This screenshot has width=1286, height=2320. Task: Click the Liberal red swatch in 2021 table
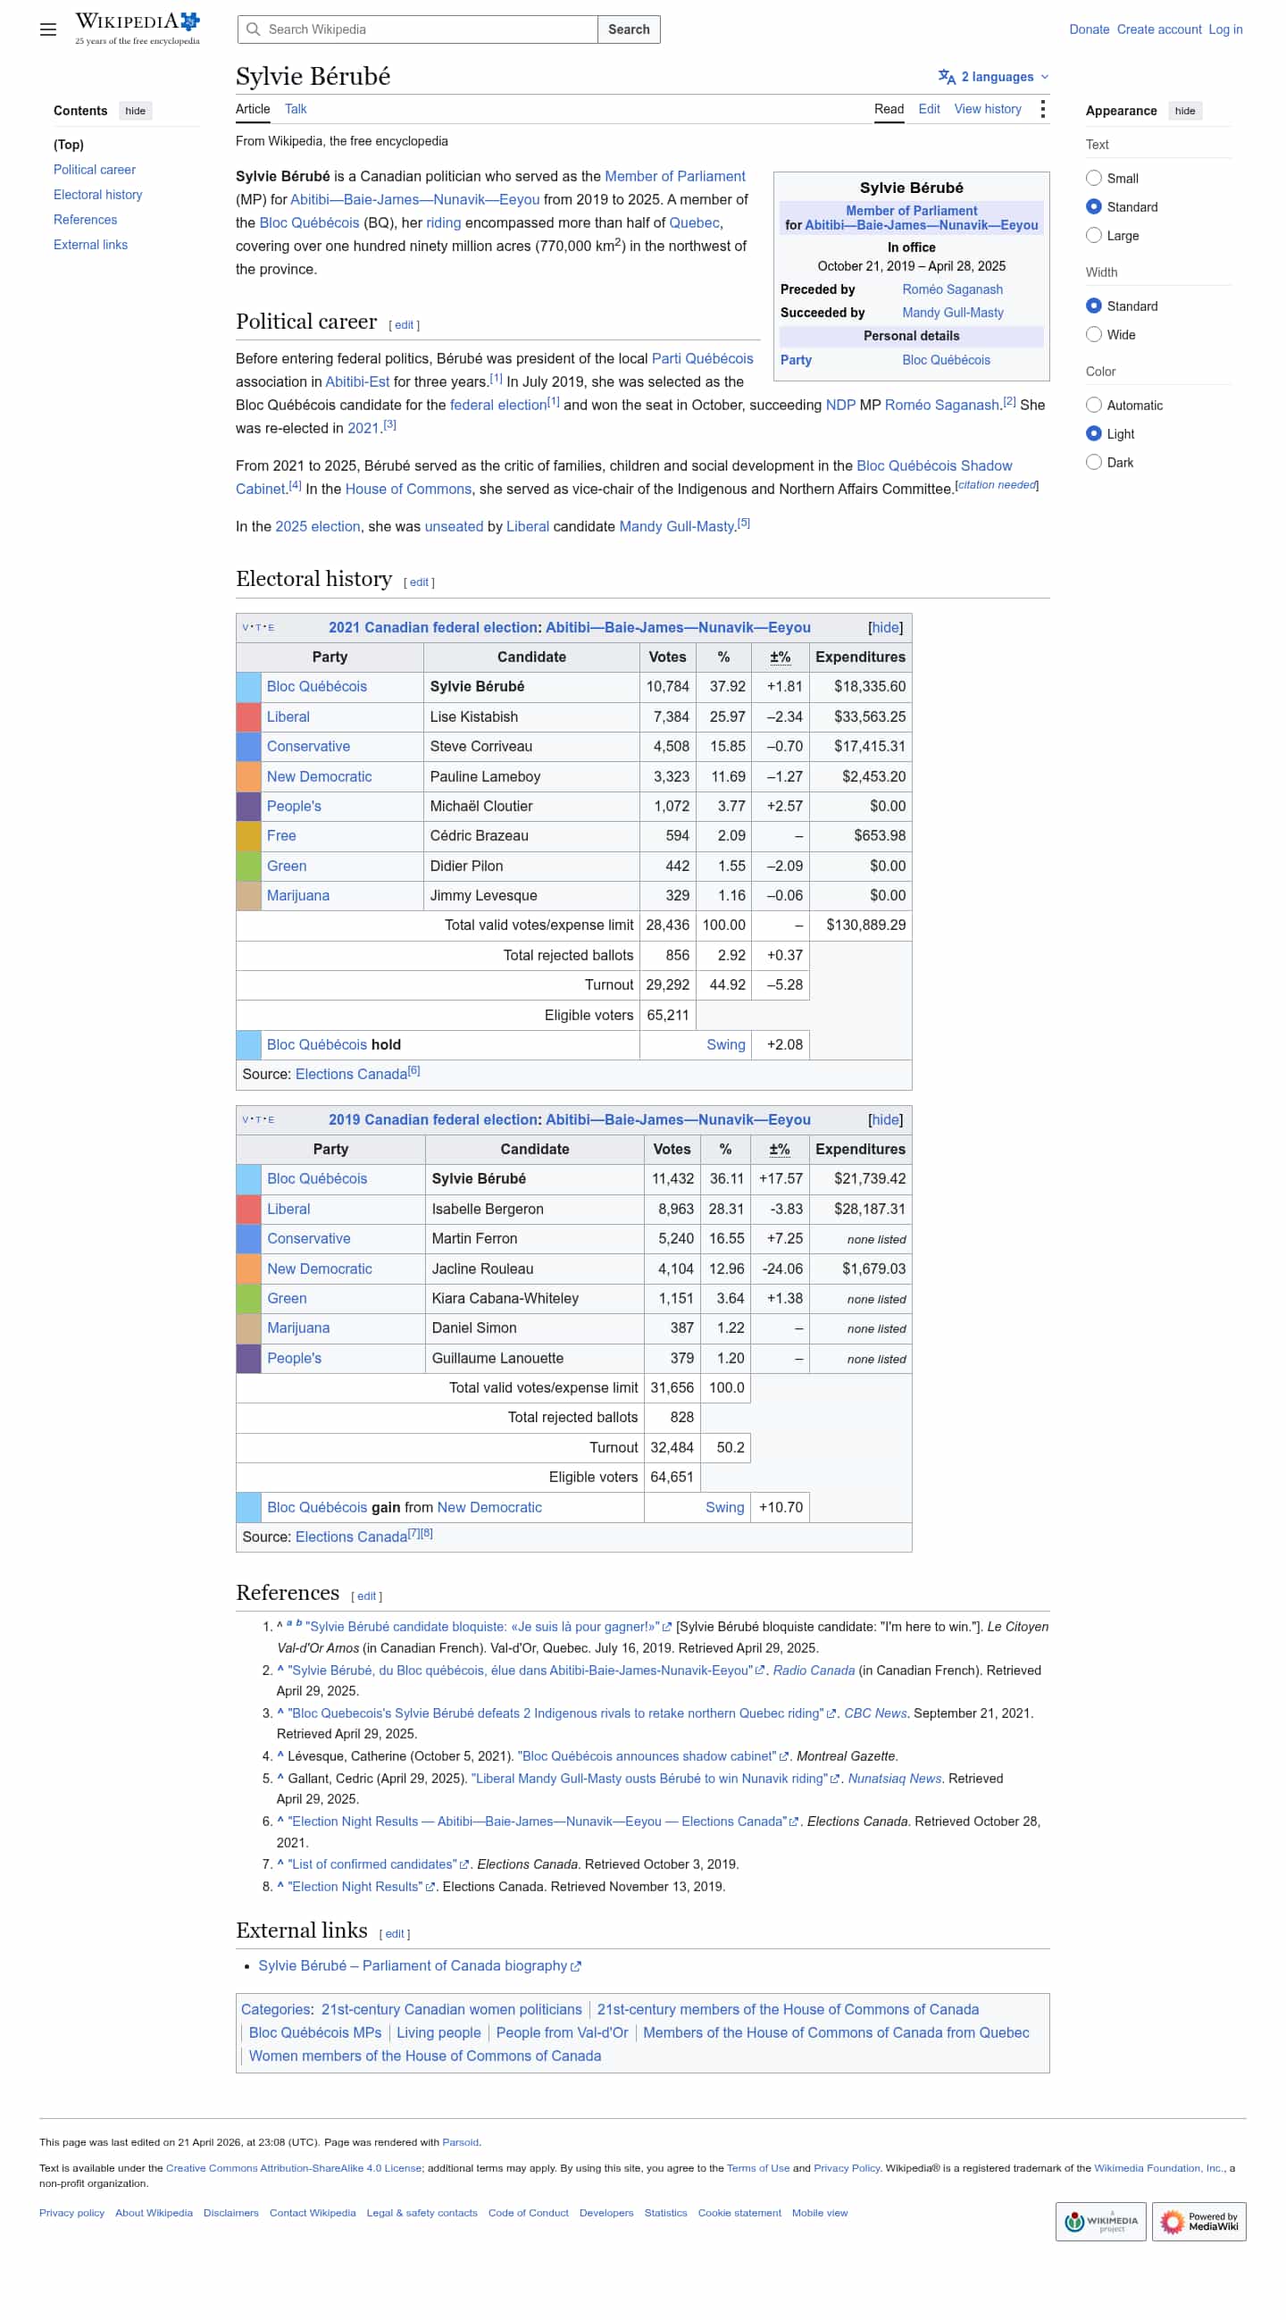pyautogui.click(x=248, y=716)
